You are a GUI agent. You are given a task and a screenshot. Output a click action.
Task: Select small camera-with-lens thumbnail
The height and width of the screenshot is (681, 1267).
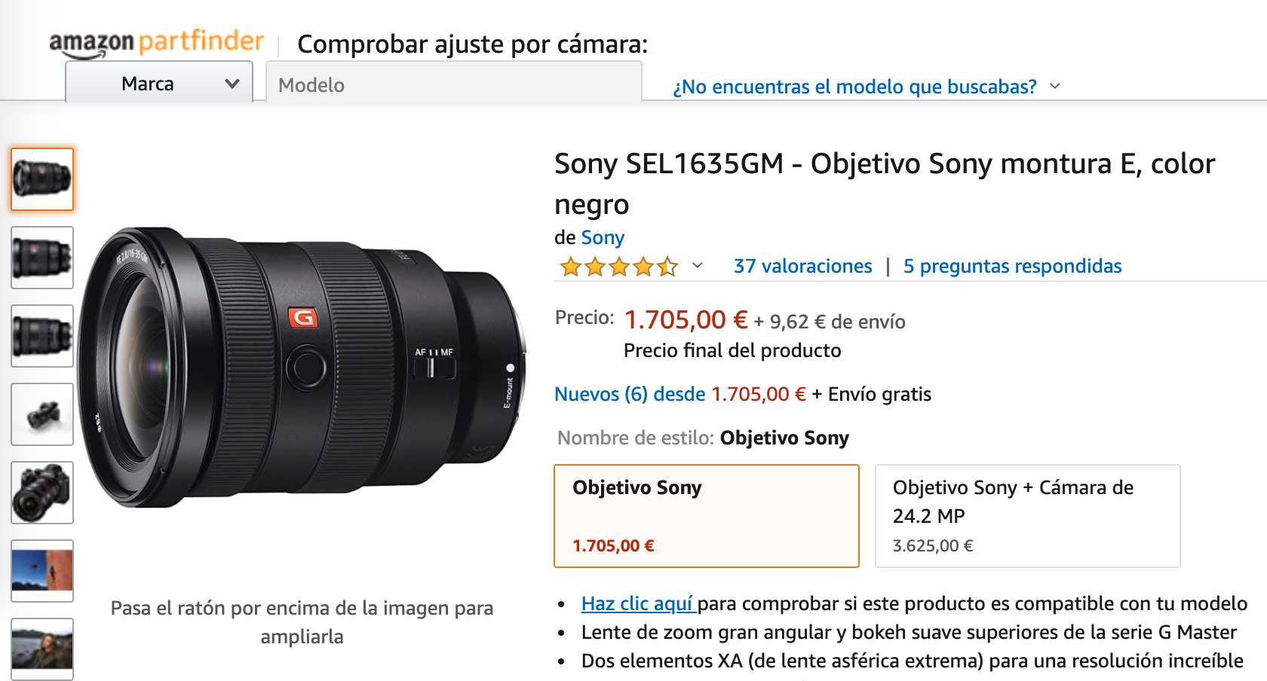[42, 414]
